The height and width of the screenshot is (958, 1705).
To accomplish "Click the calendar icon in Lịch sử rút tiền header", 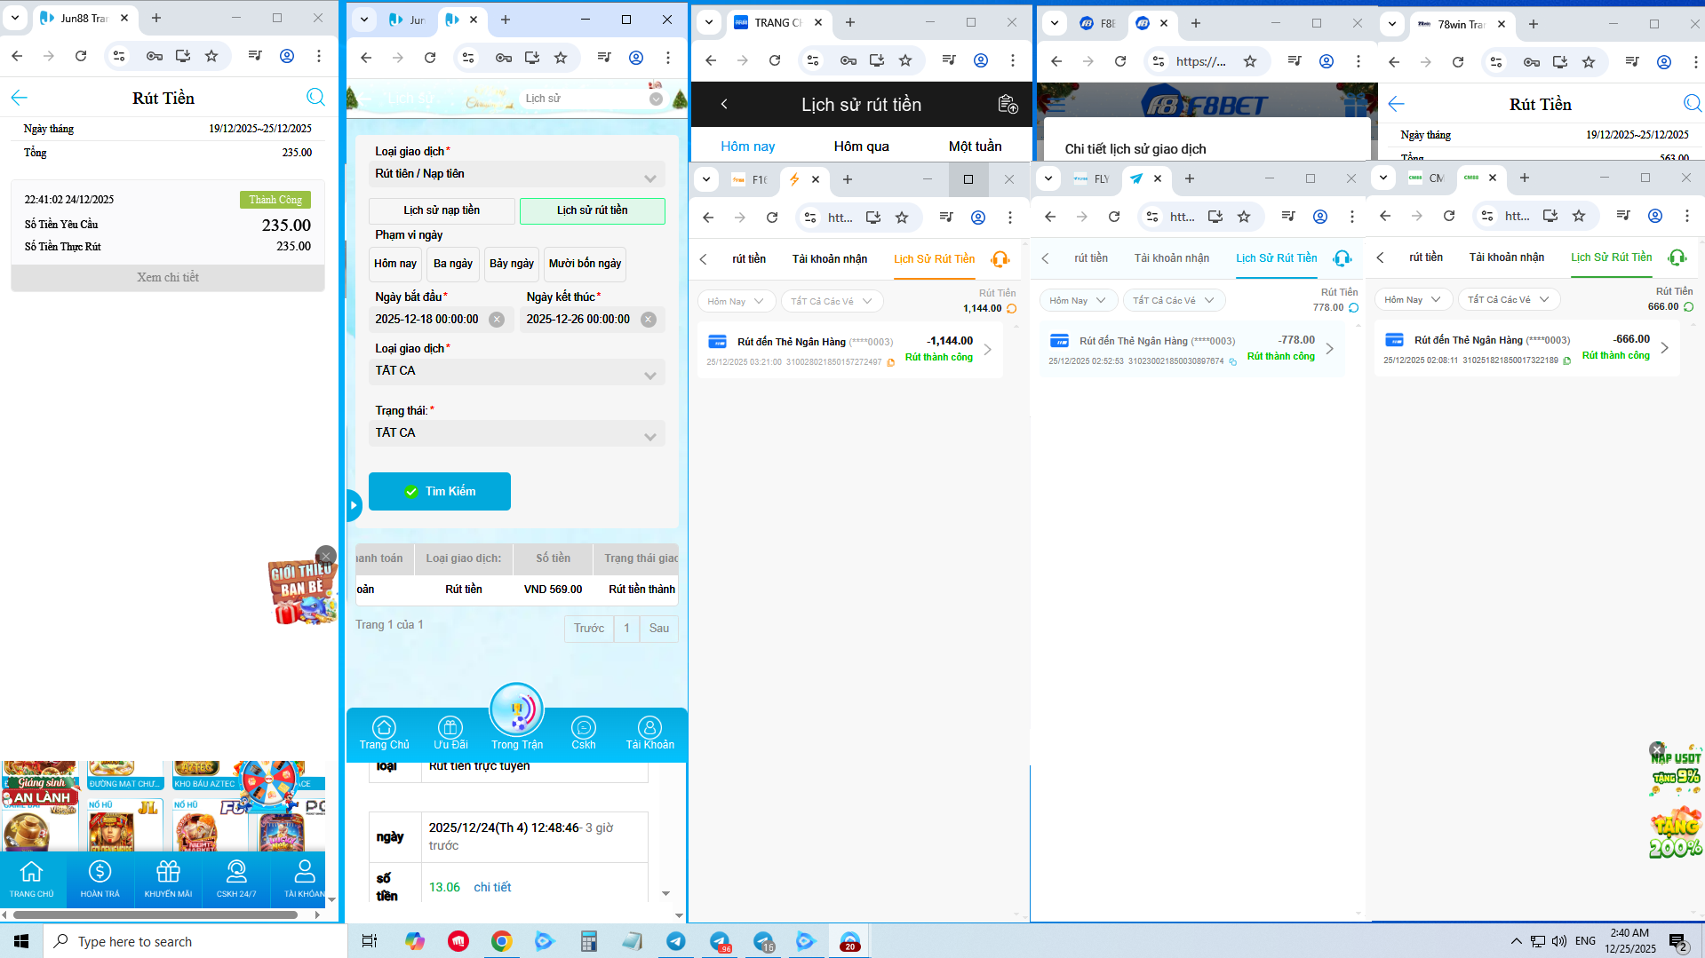I will point(1008,105).
